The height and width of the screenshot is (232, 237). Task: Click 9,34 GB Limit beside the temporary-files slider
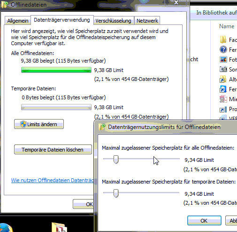tap(199, 194)
